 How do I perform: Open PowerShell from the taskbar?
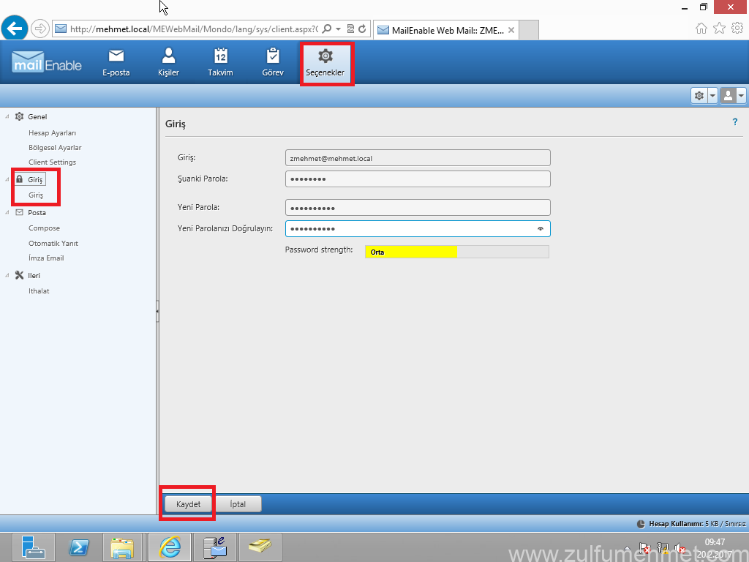point(79,547)
